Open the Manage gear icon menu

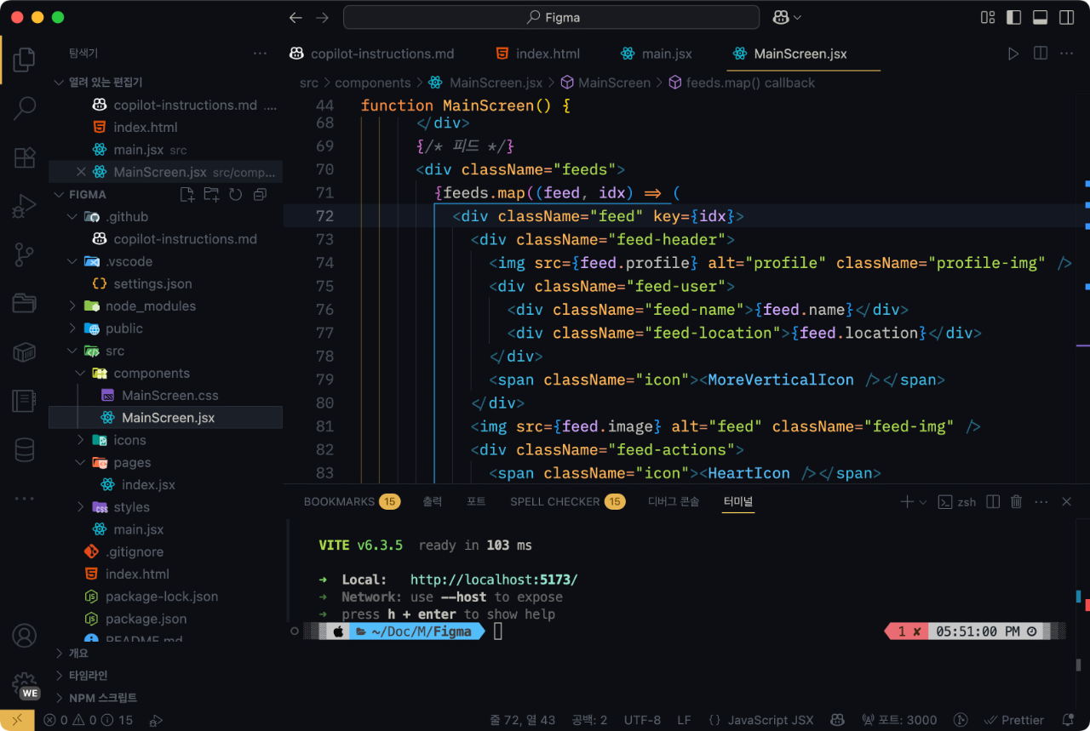pyautogui.click(x=24, y=684)
